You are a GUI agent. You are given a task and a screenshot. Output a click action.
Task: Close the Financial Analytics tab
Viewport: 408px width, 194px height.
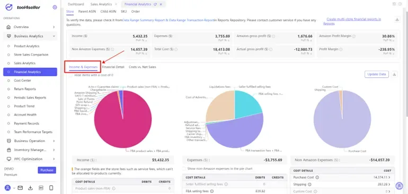[x=161, y=4]
